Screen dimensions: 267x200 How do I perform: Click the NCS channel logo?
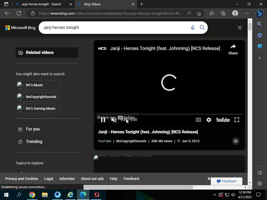[x=102, y=48]
